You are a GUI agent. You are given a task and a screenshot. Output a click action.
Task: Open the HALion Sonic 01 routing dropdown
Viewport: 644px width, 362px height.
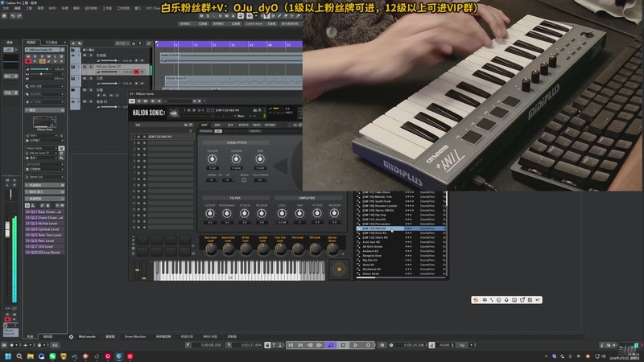(x=42, y=153)
